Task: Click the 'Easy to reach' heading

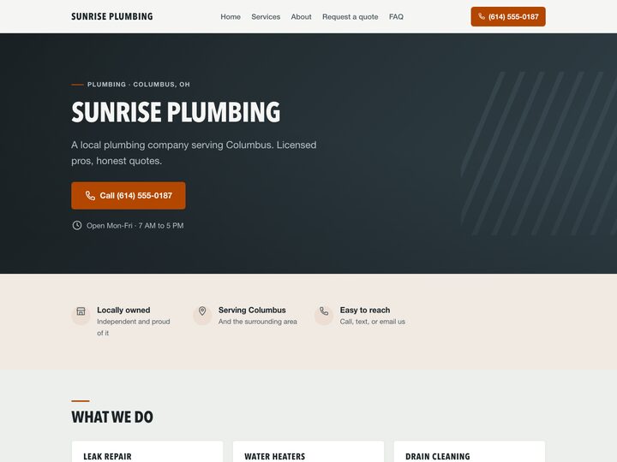Action: (365, 310)
